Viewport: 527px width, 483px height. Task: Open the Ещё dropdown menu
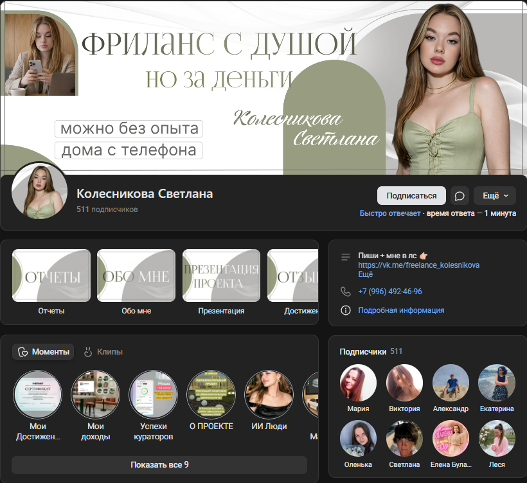(x=495, y=195)
